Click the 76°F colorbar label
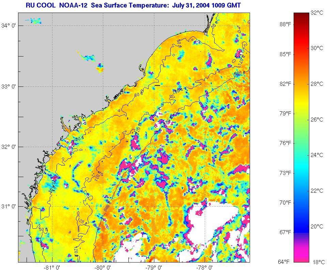This screenshot has width=327, height=270. pyautogui.click(x=285, y=143)
